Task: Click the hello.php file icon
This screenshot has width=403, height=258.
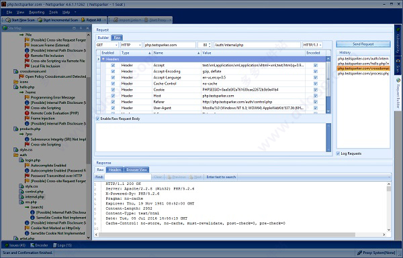Action: pyautogui.click(x=16, y=87)
